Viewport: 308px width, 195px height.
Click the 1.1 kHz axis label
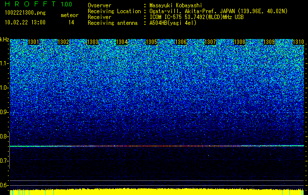coord(4,63)
